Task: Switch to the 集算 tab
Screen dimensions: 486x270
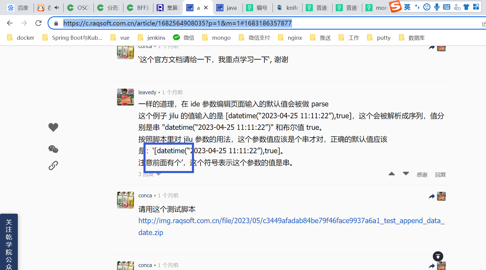Action: [x=168, y=8]
